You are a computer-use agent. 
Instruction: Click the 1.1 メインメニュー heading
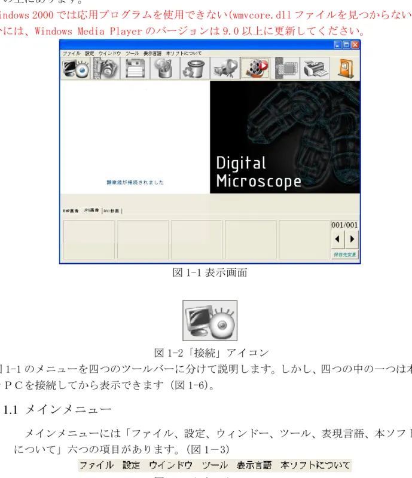point(57,409)
